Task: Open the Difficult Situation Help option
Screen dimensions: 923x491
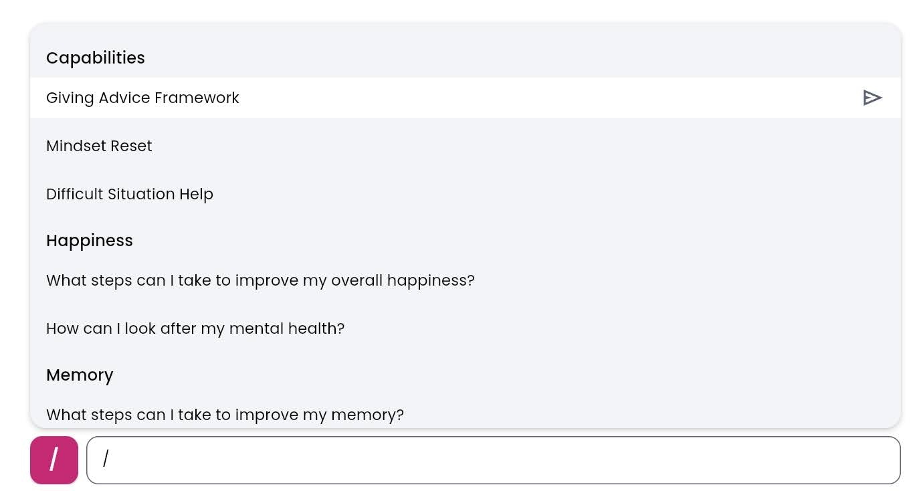Action: 466,194
